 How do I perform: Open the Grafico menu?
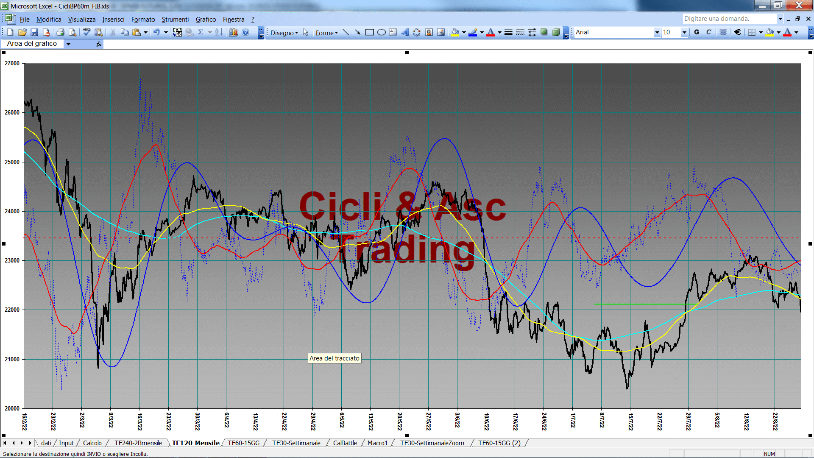(206, 20)
